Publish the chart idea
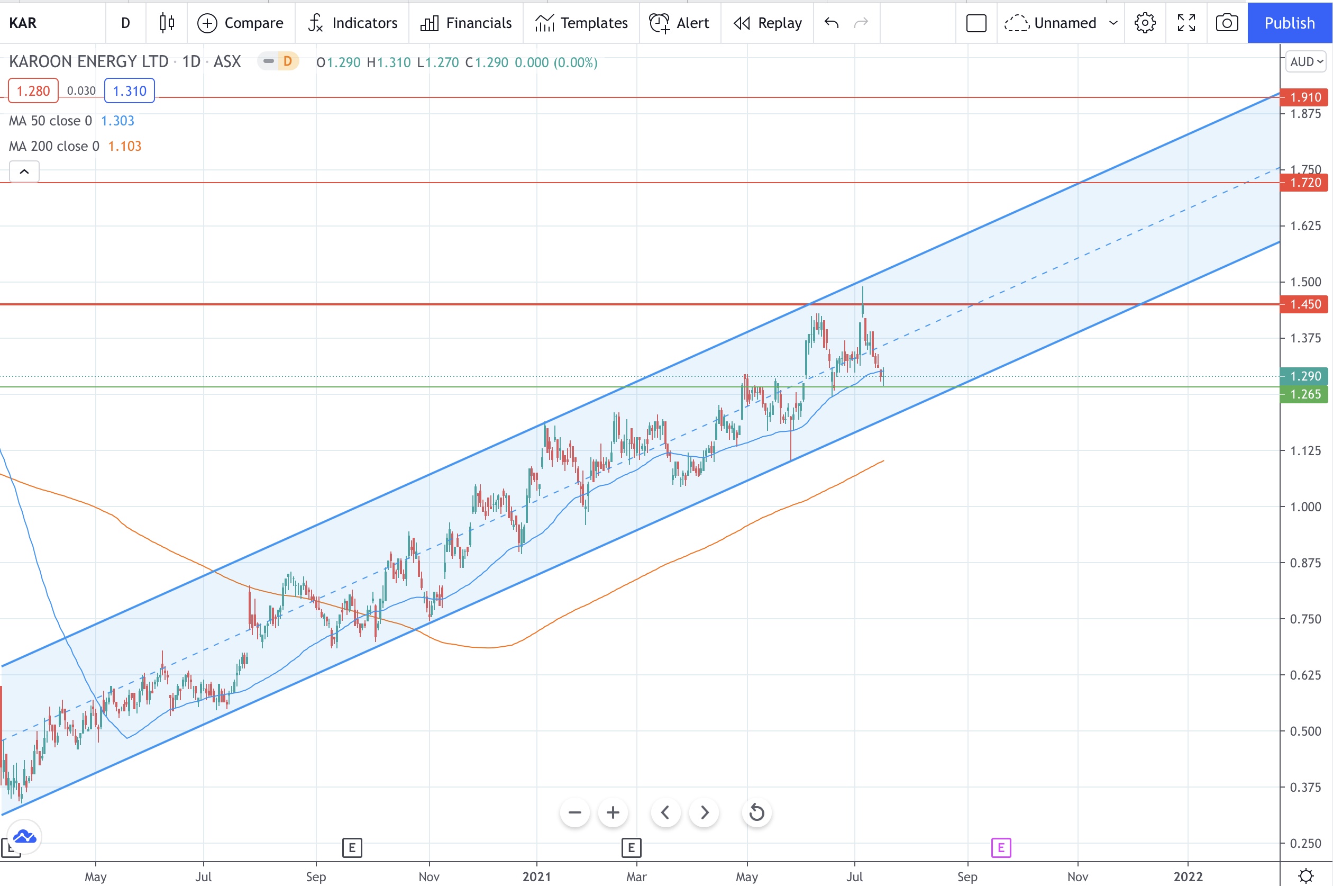The width and height of the screenshot is (1333, 886). pyautogui.click(x=1290, y=23)
